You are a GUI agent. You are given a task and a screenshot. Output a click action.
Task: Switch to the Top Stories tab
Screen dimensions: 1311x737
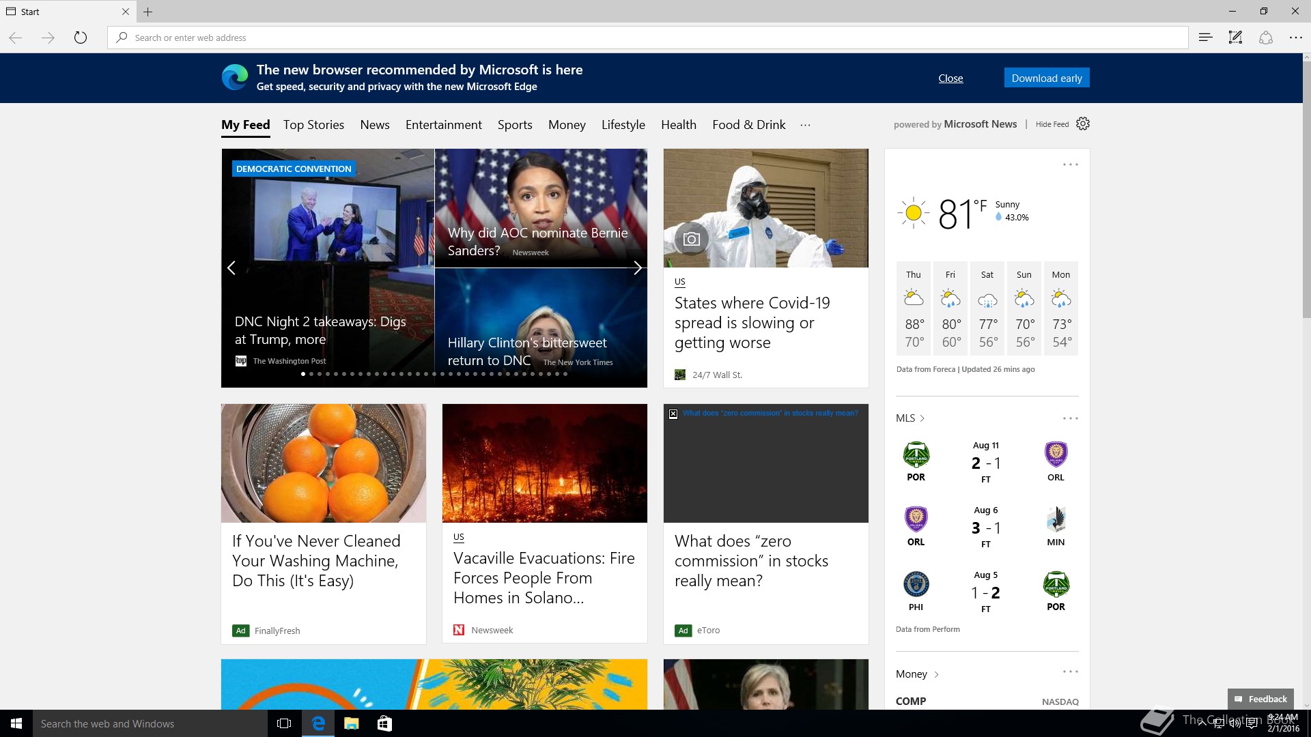tap(313, 125)
